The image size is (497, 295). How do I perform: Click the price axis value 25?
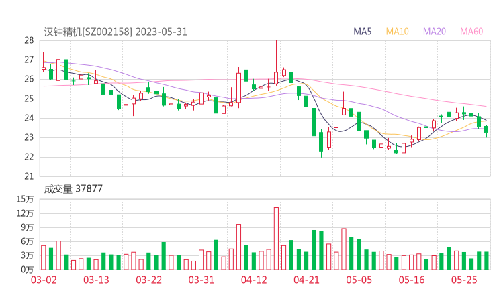tap(29, 99)
